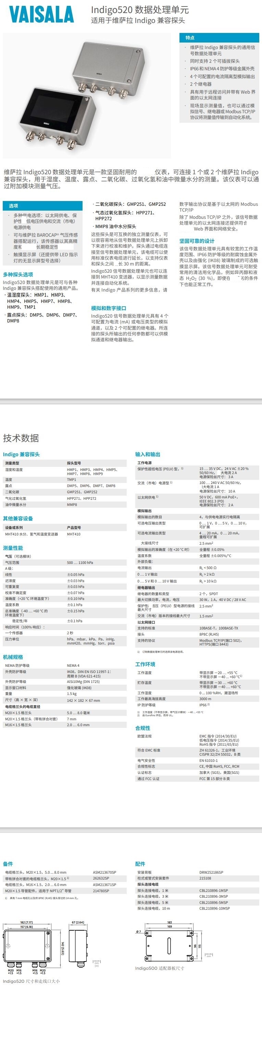
Task: Click the Indigo 兼容探头 table heading
Action: click(x=21, y=454)
